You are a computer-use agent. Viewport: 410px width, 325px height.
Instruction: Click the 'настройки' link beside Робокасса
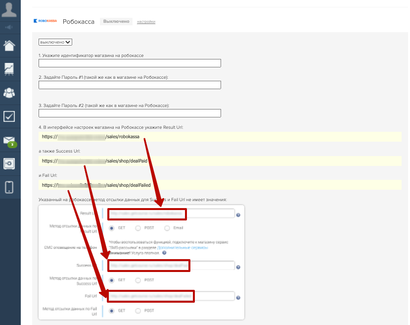point(146,22)
